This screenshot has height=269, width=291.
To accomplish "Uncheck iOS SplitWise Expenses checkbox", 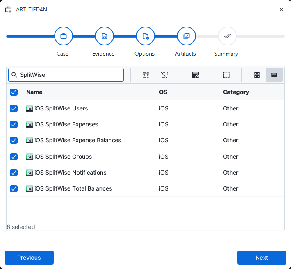I will click(x=14, y=124).
